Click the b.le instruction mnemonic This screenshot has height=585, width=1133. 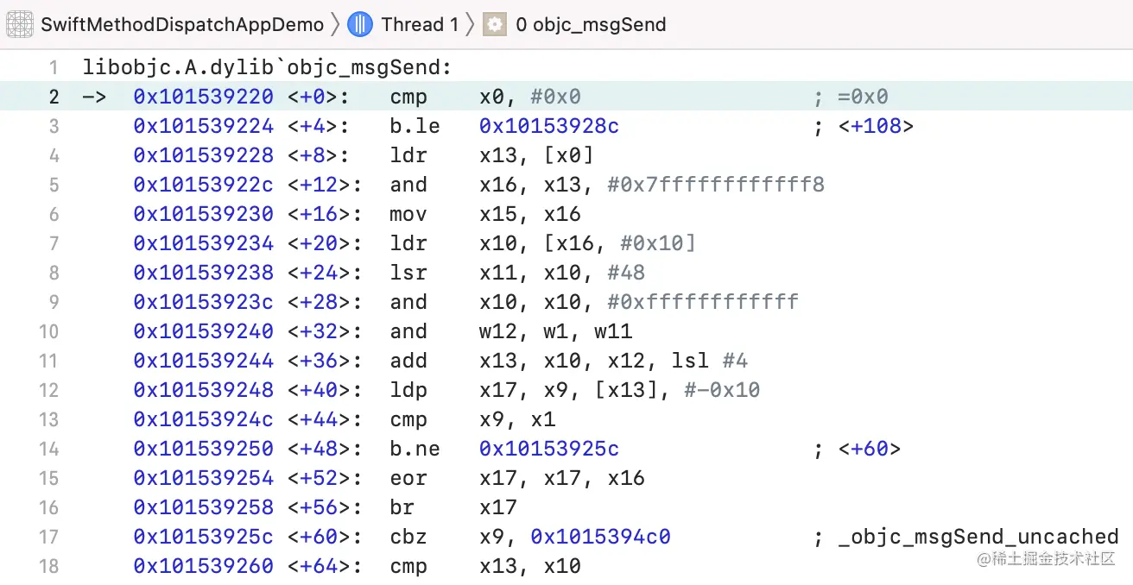point(415,126)
